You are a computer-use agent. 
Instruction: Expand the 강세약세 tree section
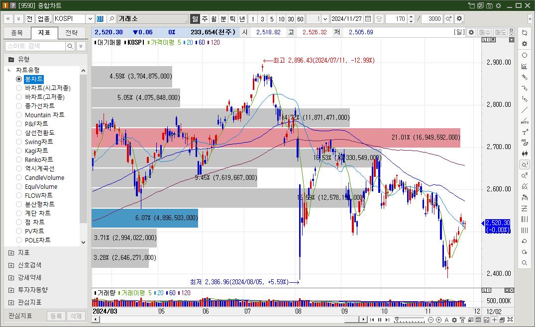coord(11,278)
